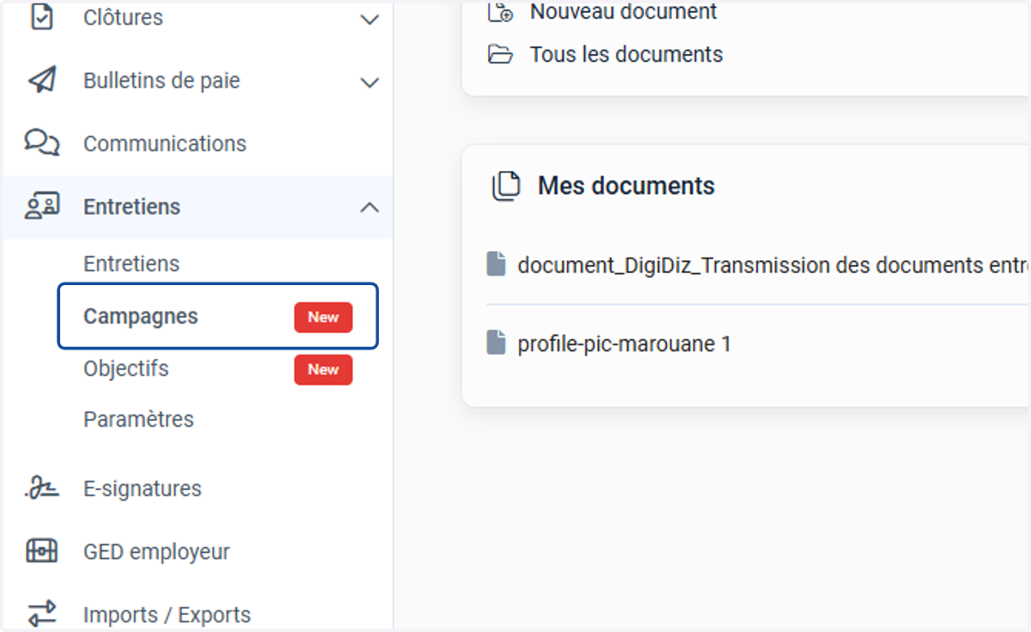This screenshot has width=1031, height=632.
Task: Expand the Bulletins de paie chevron
Action: (x=369, y=82)
